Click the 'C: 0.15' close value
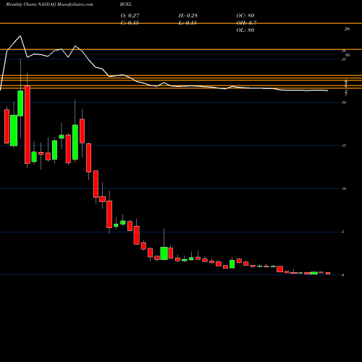This screenshot has width=362, height=362. pyautogui.click(x=130, y=23)
